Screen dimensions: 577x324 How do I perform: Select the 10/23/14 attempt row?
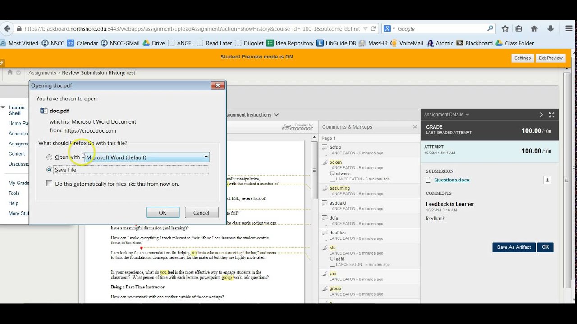tap(490, 151)
